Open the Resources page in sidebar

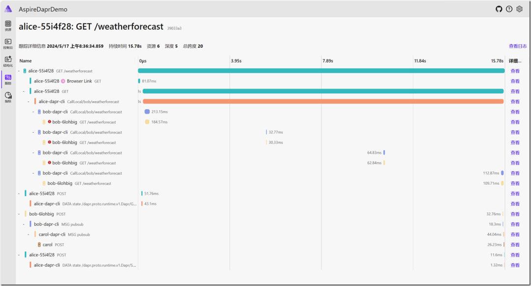8,26
